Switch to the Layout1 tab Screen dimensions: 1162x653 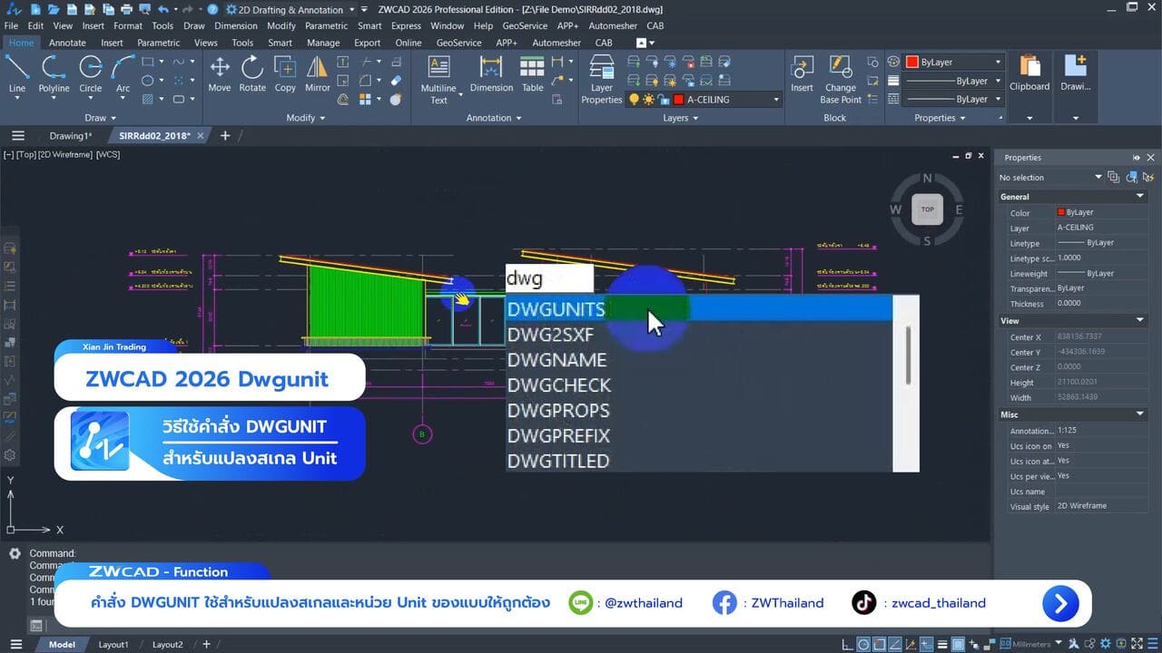pos(113,644)
